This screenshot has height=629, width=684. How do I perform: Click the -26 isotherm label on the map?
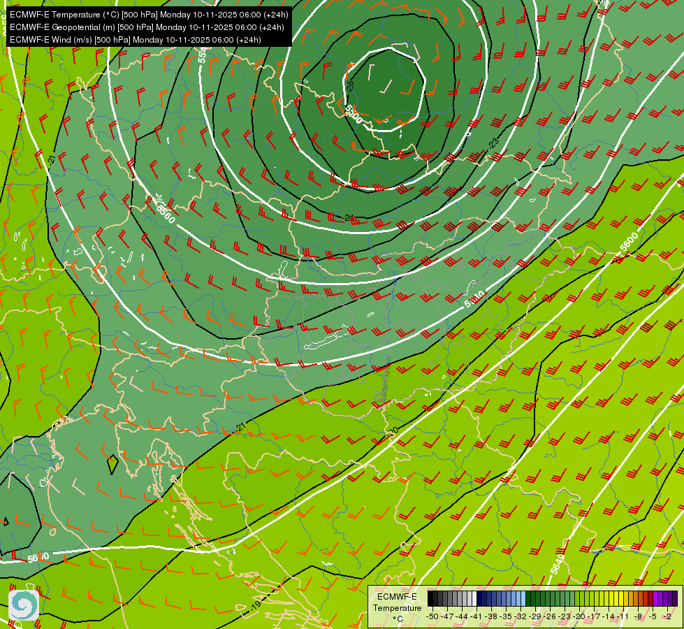pyautogui.click(x=350, y=85)
